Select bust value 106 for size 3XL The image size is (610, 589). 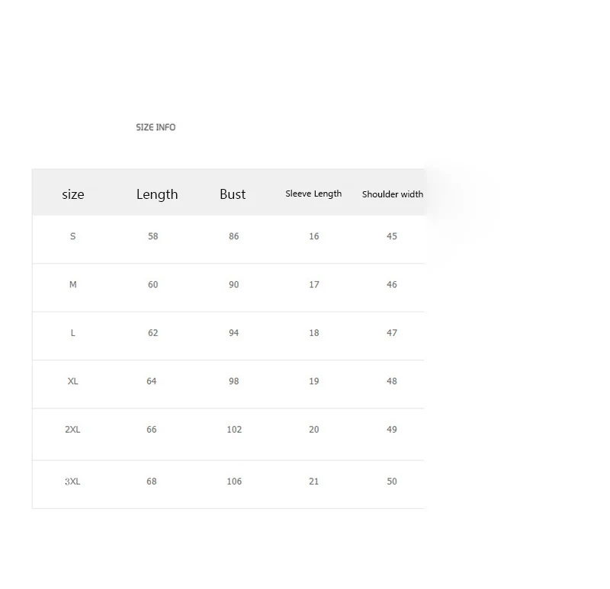click(x=234, y=482)
